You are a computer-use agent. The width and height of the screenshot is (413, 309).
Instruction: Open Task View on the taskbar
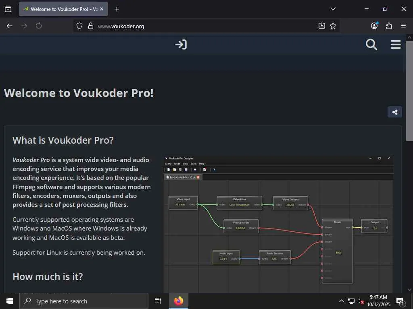coord(158,301)
